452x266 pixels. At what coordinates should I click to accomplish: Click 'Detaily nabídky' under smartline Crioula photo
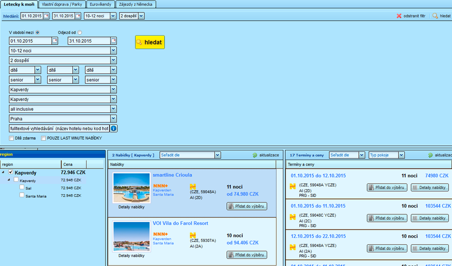click(x=132, y=207)
